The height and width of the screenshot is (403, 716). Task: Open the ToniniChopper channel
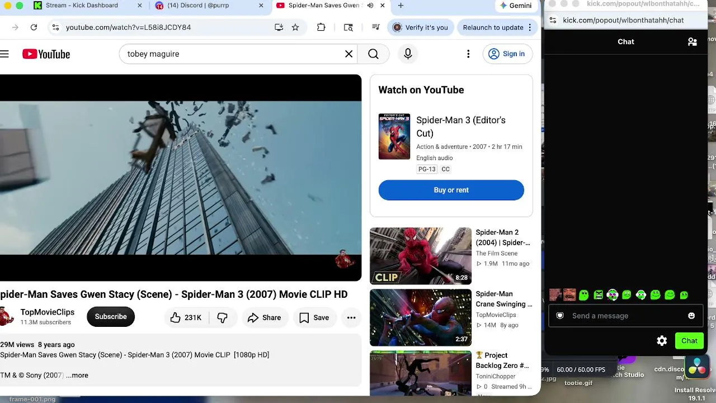tap(496, 376)
